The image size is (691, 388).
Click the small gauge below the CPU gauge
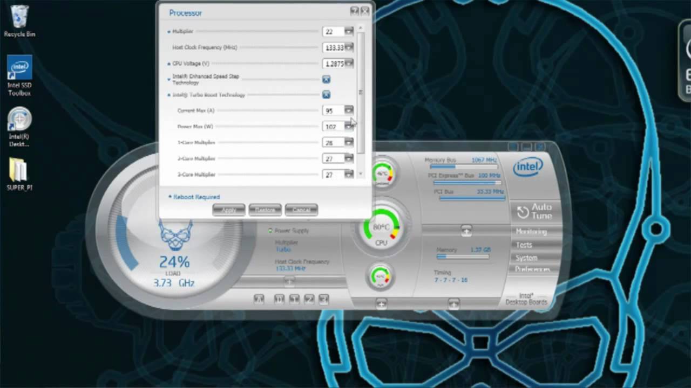coord(382,276)
